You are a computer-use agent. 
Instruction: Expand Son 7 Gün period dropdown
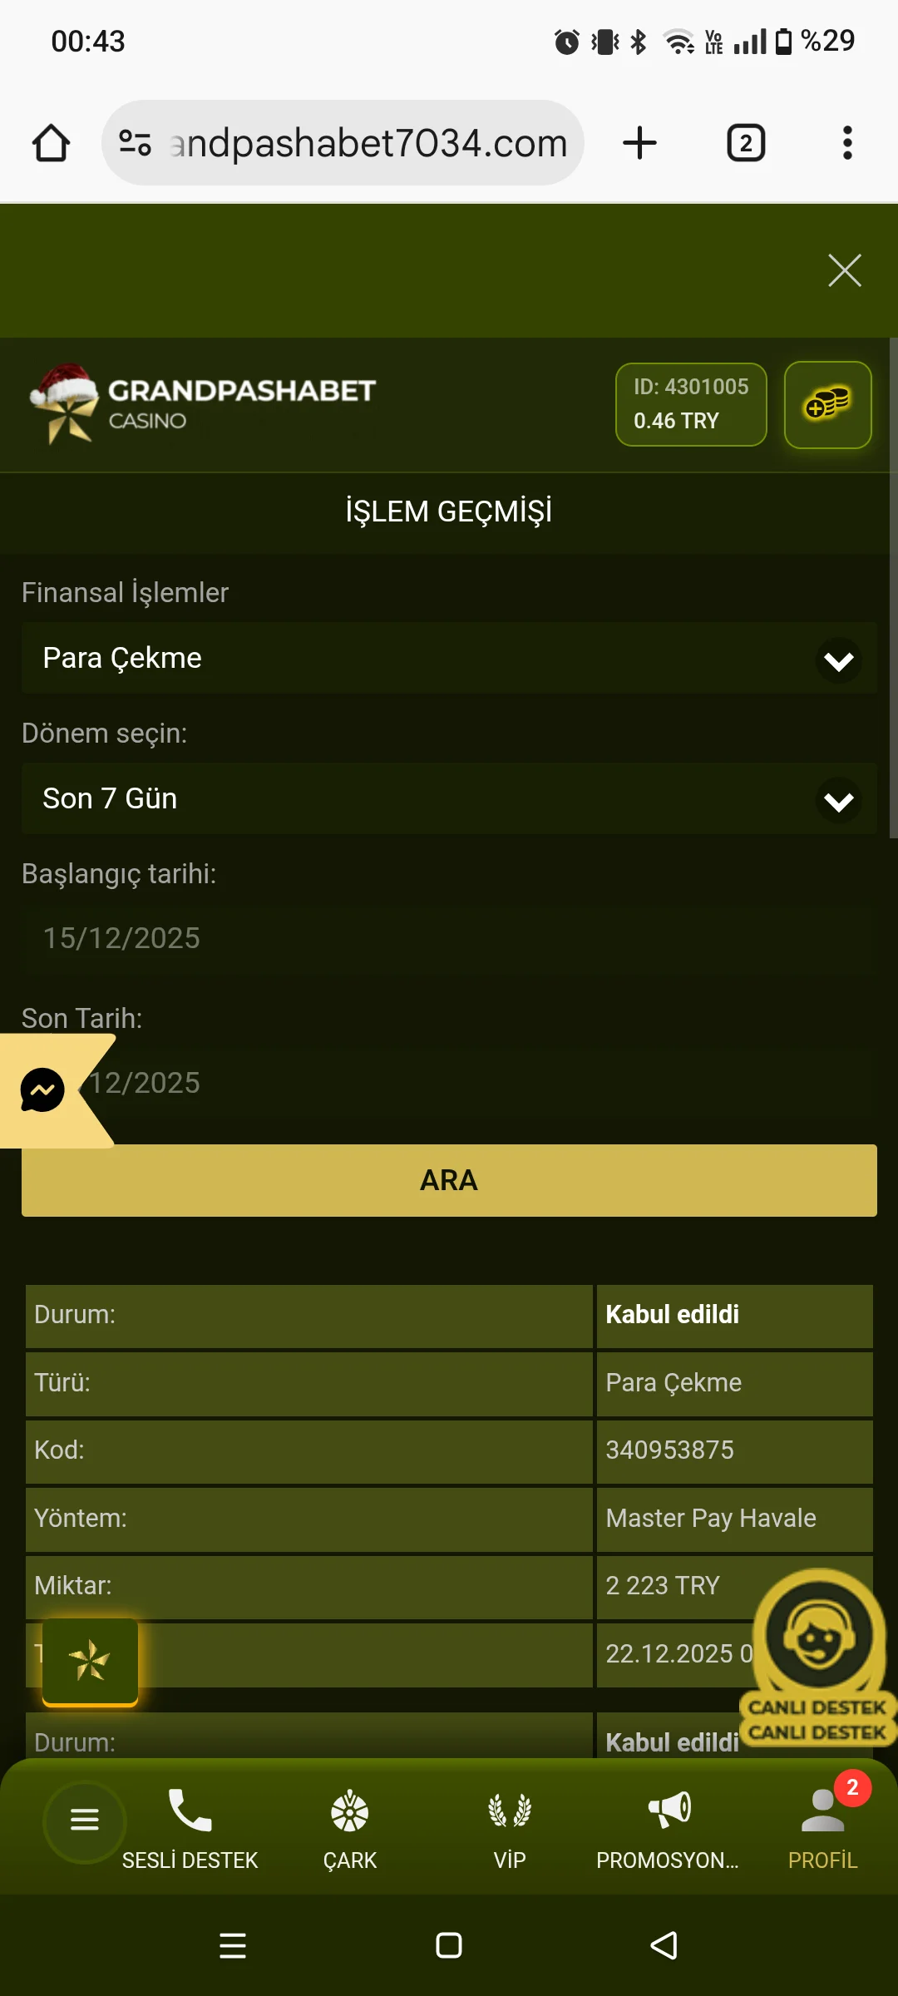(449, 799)
